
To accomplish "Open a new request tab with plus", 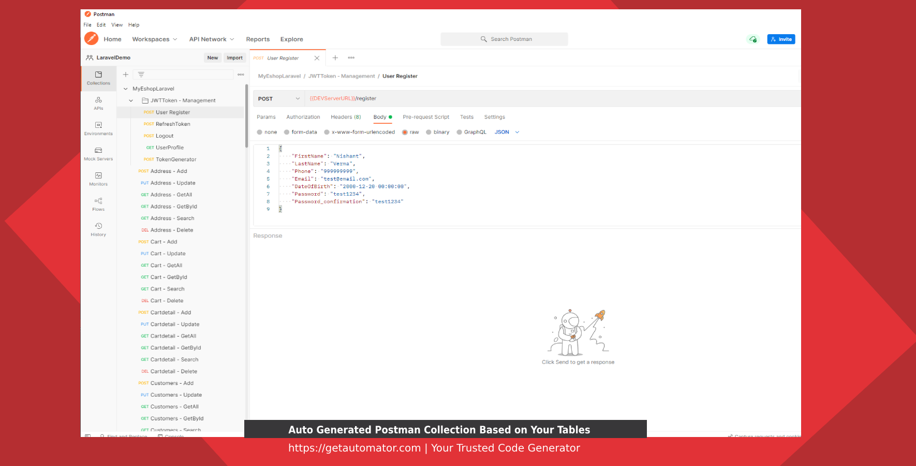I will pos(335,57).
